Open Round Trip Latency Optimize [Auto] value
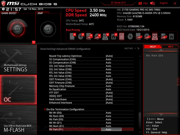This screenshot has height=135, width=180. tap(109, 56)
